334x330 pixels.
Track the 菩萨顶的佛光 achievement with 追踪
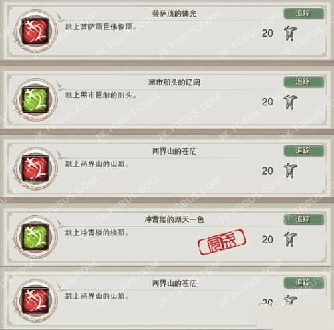click(x=304, y=13)
